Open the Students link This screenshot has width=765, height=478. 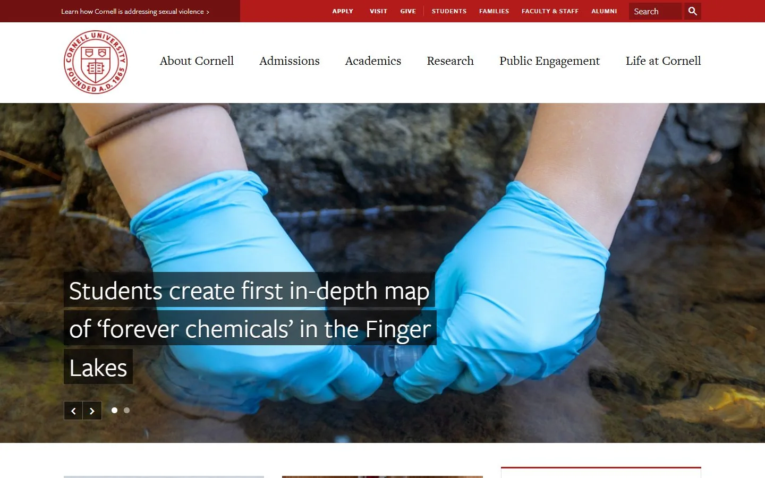(449, 11)
